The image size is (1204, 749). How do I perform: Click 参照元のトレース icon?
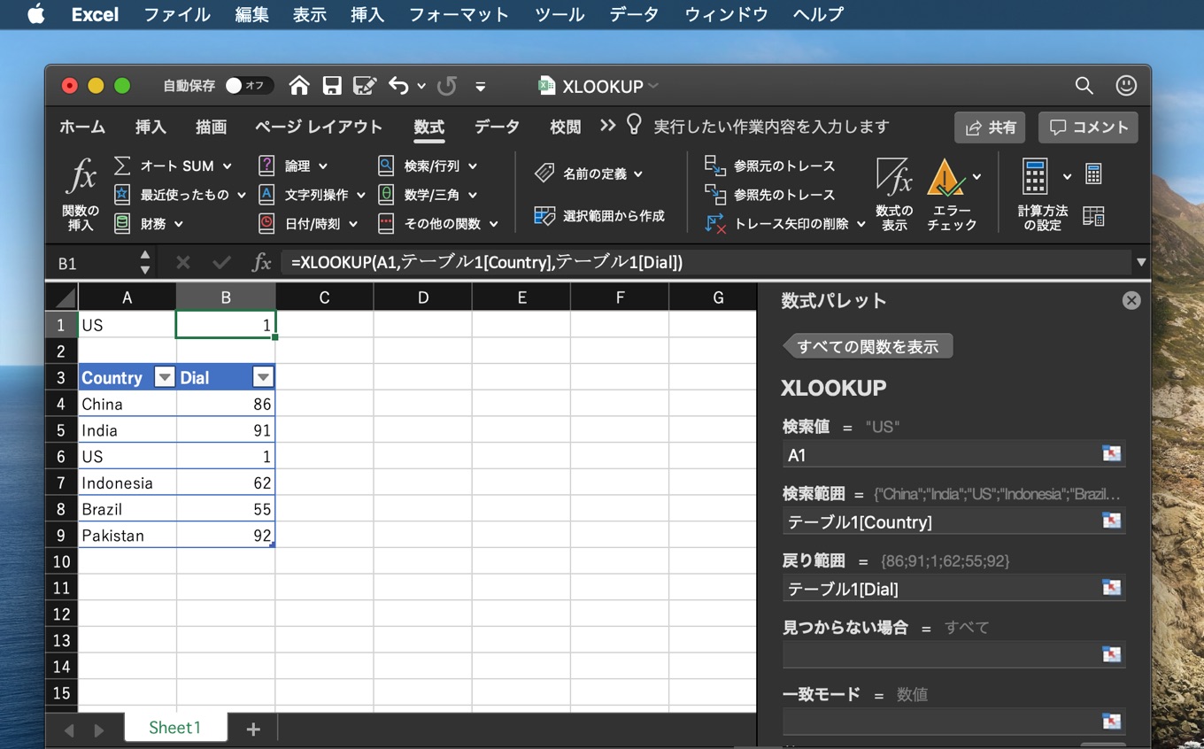(714, 166)
